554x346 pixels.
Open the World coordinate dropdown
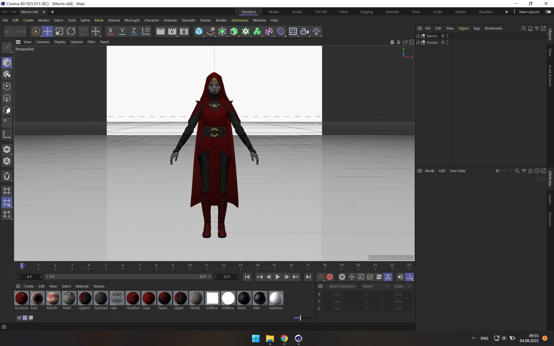pyautogui.click(x=375, y=286)
